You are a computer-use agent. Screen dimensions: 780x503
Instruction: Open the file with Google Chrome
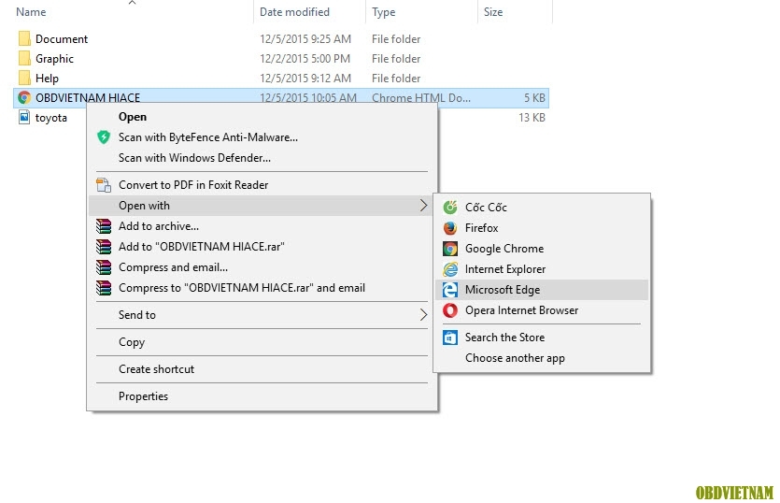coord(542,249)
